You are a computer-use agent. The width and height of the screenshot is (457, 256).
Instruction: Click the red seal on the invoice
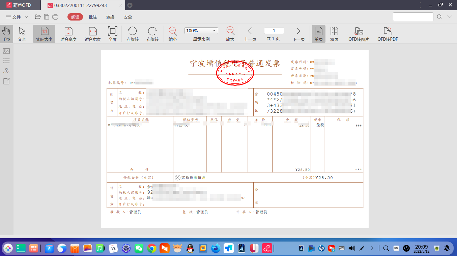235,72
